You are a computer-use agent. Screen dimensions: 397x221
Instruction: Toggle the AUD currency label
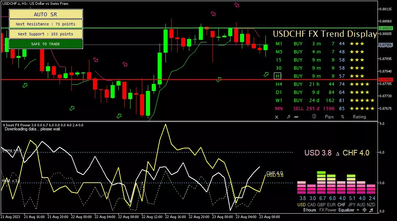361,204
